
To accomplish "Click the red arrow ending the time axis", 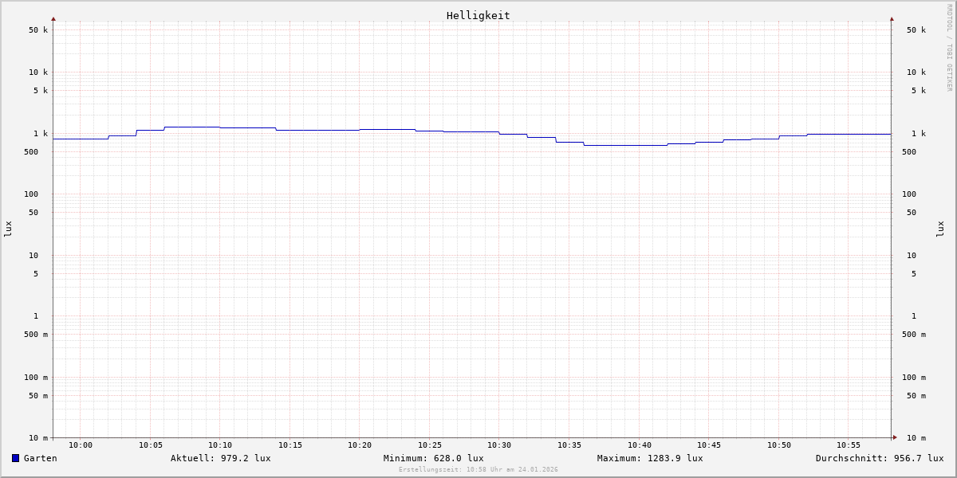I will (x=895, y=437).
